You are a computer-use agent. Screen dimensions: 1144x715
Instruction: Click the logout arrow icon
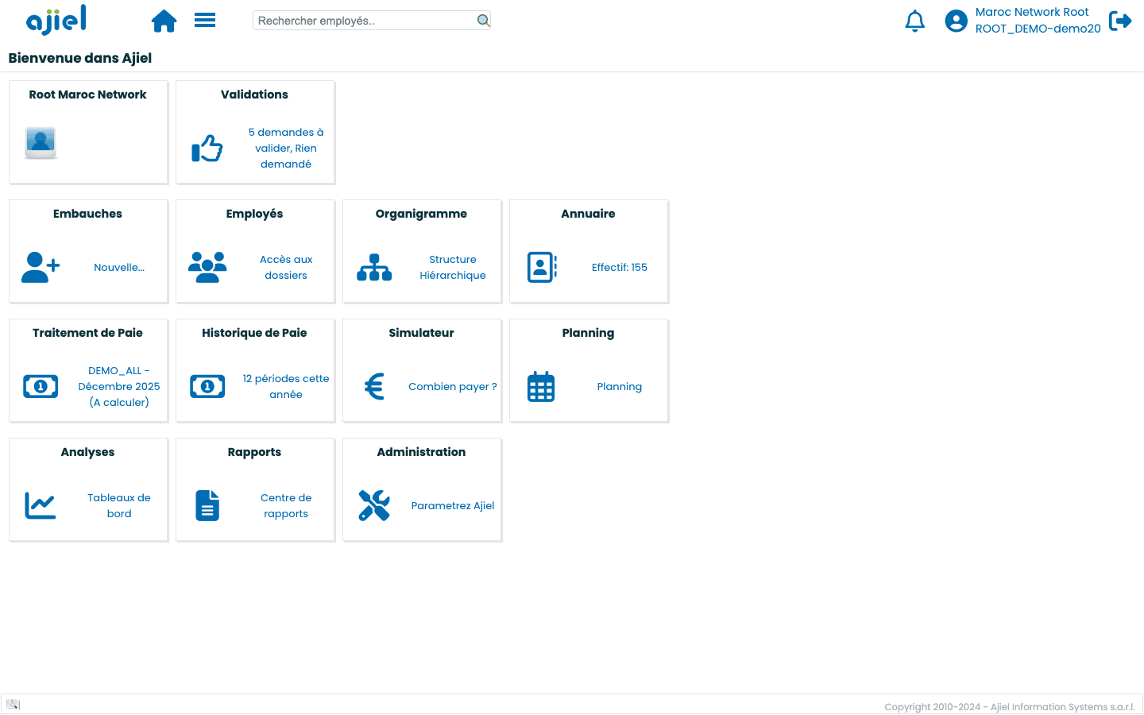[1120, 21]
